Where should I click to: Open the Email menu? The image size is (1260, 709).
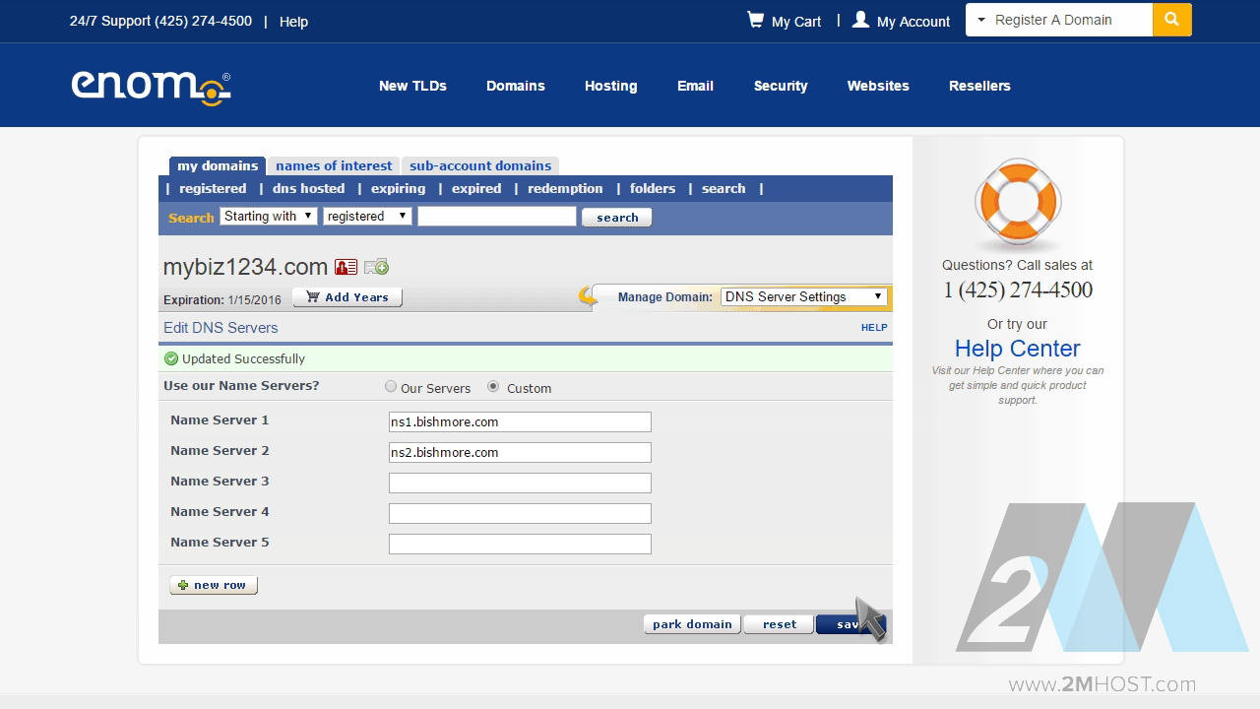(695, 86)
